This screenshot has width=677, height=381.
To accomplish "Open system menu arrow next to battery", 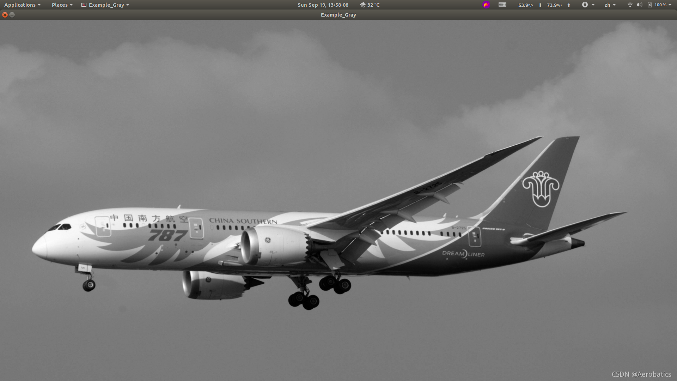I will [670, 5].
